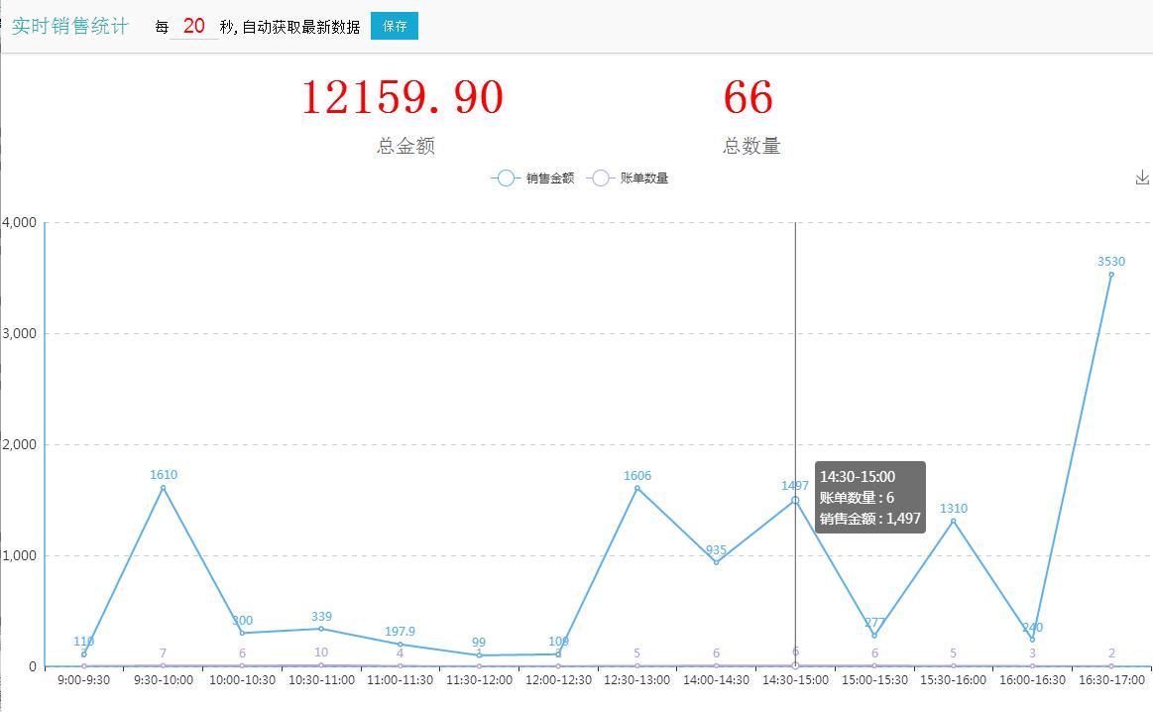
Task: Click the download chart image icon
Action: tap(1142, 178)
